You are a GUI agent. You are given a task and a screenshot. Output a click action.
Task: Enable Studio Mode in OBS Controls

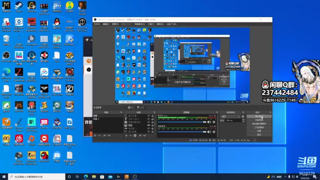click(x=259, y=127)
